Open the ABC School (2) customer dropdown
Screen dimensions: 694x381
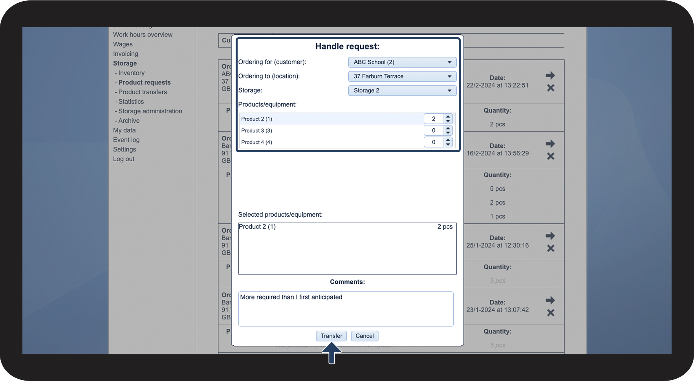point(402,62)
